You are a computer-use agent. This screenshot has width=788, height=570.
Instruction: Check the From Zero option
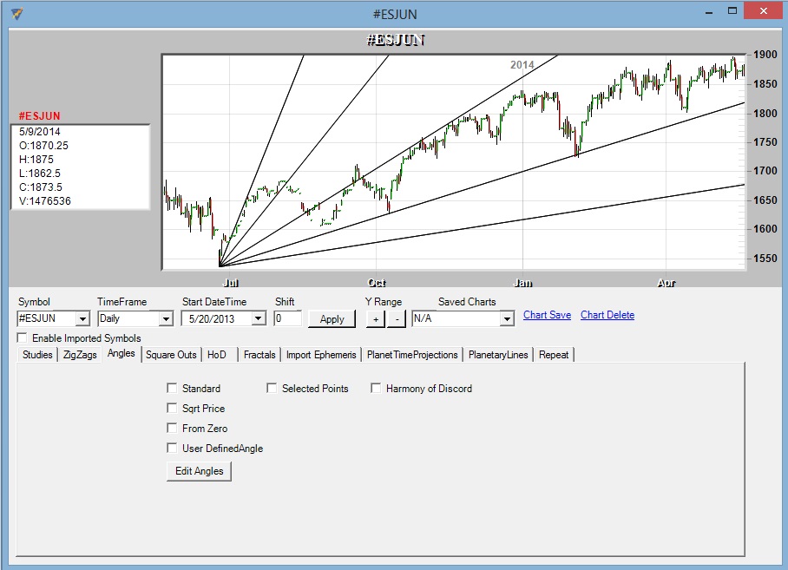point(172,428)
